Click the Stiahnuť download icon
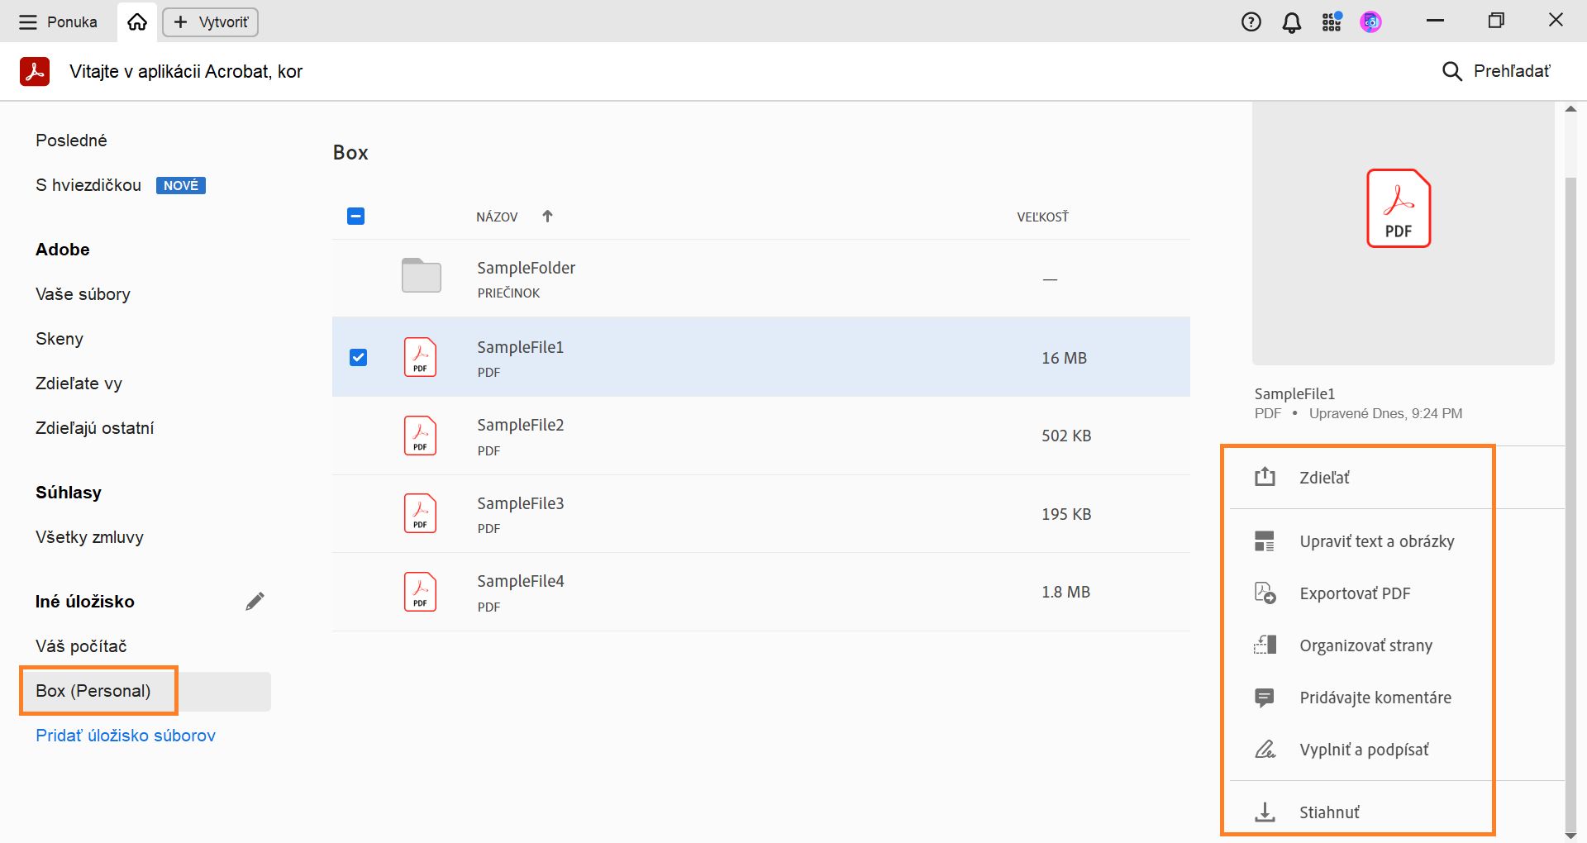Viewport: 1587px width, 843px height. (x=1265, y=812)
